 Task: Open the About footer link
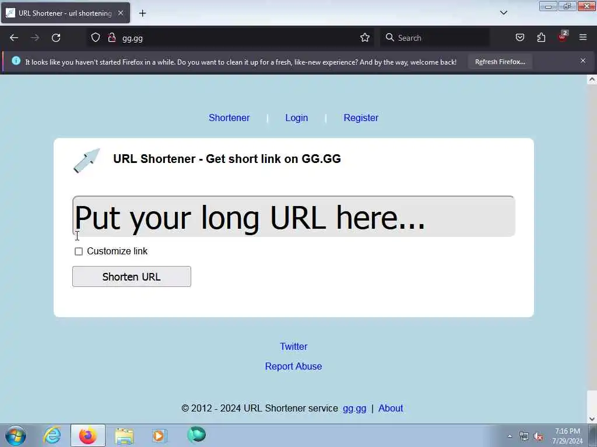tap(391, 408)
